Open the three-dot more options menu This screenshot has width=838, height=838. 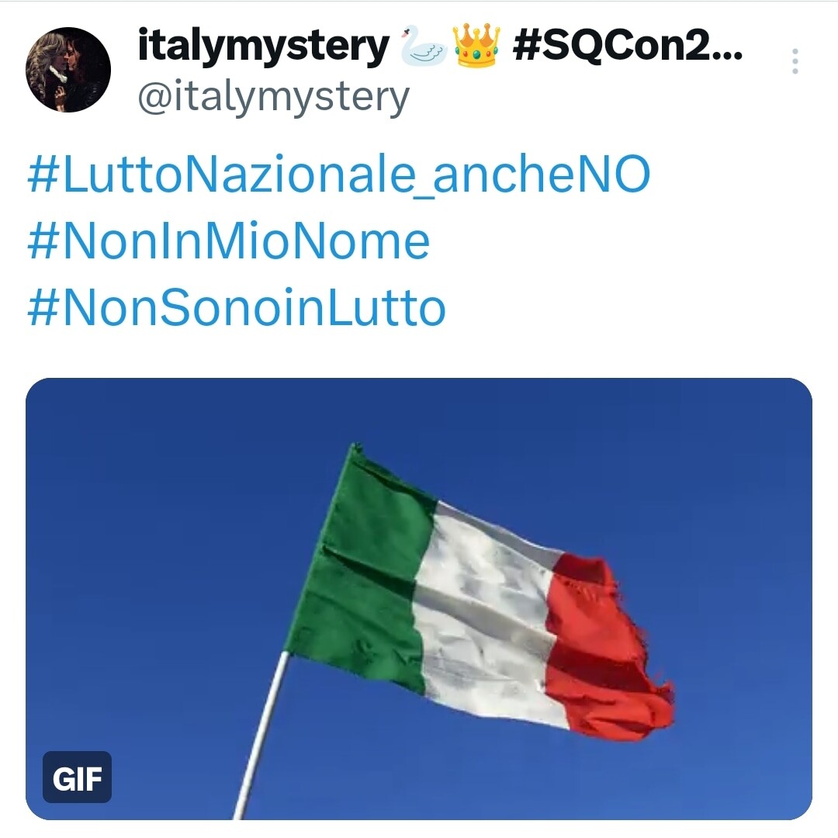tap(795, 61)
